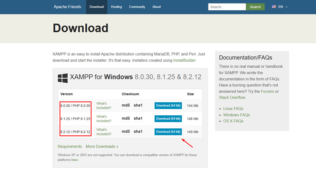Click the green Search button
The height and width of the screenshot is (170, 316).
[255, 7]
